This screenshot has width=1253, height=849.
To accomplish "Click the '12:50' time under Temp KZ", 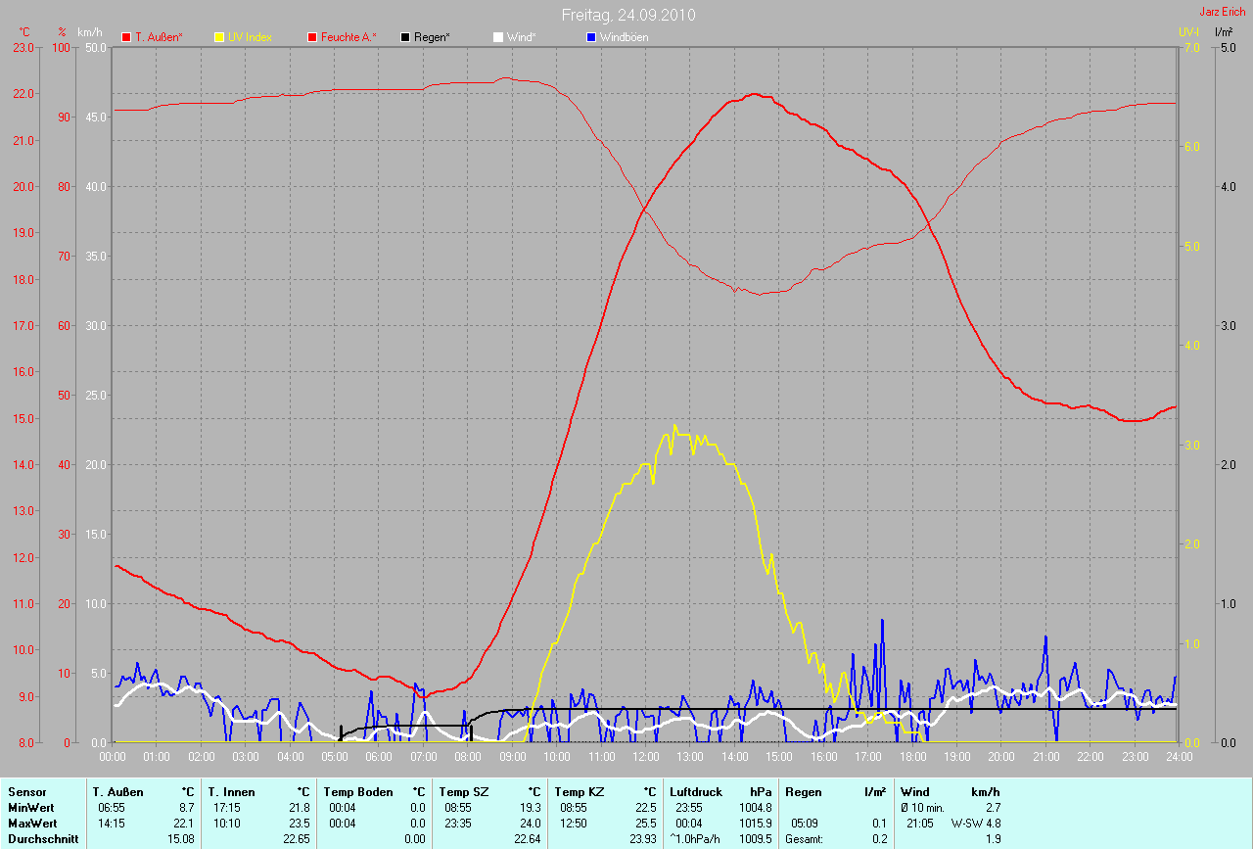I will [574, 824].
